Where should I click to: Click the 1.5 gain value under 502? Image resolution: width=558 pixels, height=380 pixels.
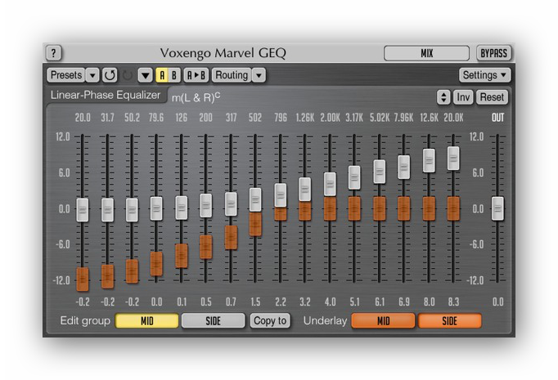(255, 302)
